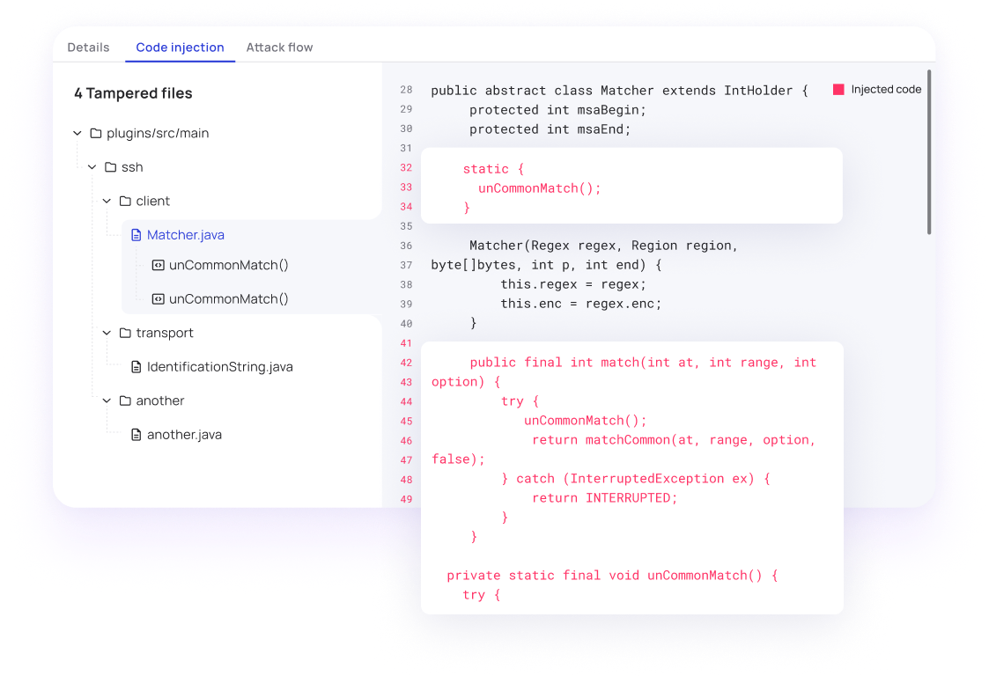Collapse the another folder chevron
The height and width of the screenshot is (676, 989).
(x=107, y=401)
